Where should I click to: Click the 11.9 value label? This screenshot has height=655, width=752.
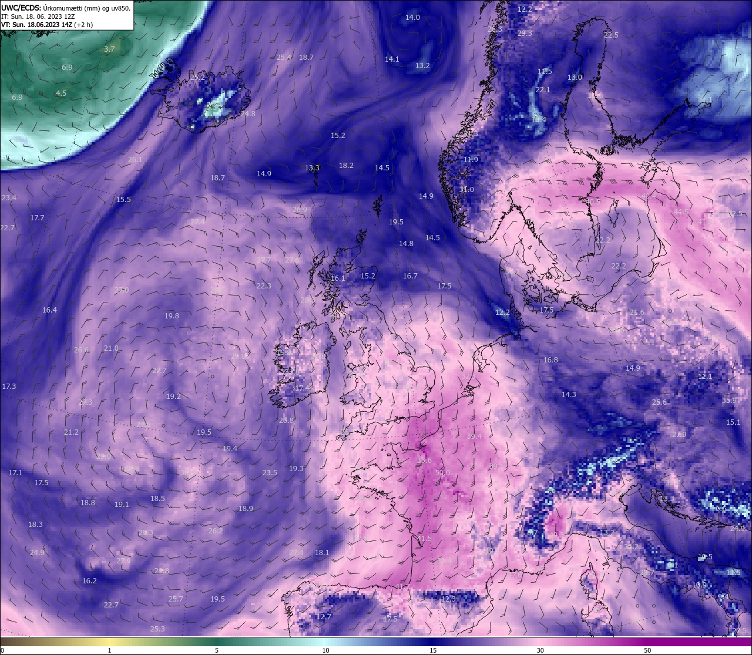pos(471,160)
